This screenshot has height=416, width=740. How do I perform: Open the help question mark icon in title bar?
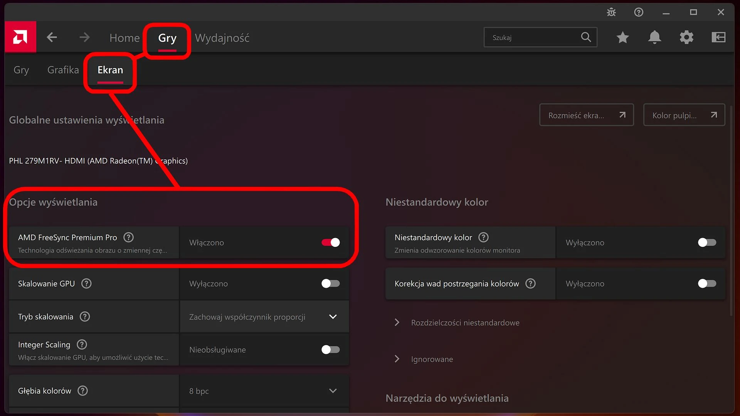point(639,12)
